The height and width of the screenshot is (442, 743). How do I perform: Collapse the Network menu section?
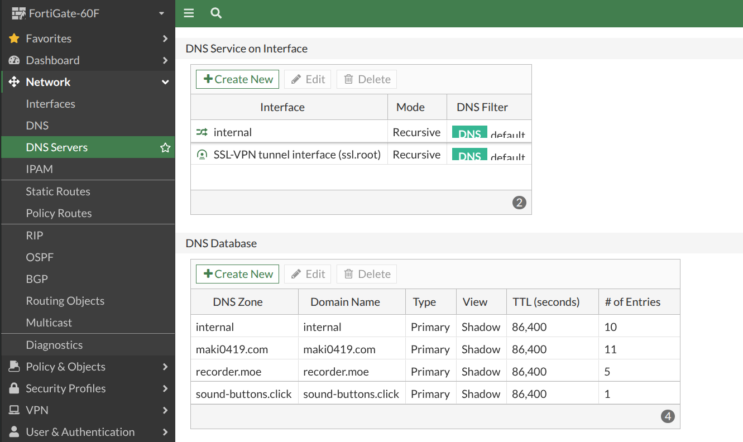165,82
